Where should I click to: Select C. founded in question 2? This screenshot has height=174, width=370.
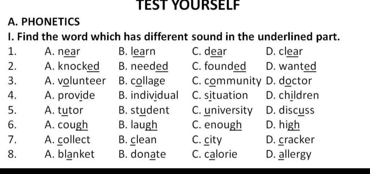coord(219,66)
